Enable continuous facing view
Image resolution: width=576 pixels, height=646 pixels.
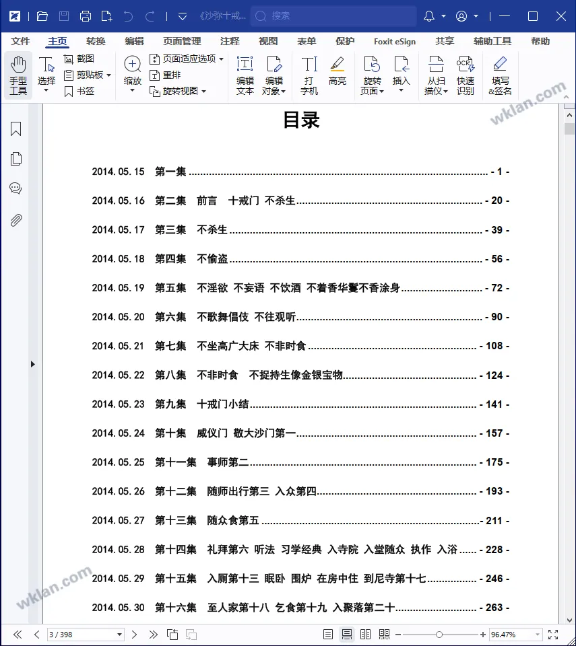tap(384, 635)
